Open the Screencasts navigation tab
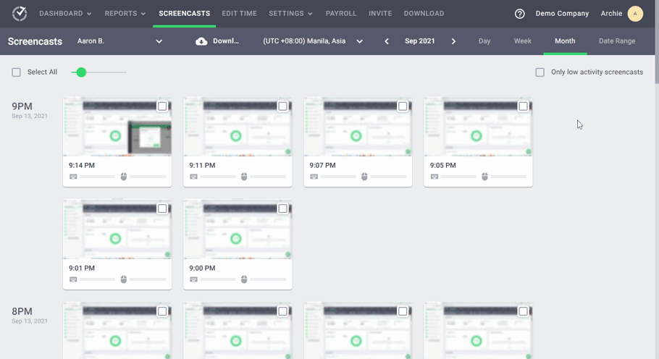This screenshot has width=659, height=359. [184, 14]
